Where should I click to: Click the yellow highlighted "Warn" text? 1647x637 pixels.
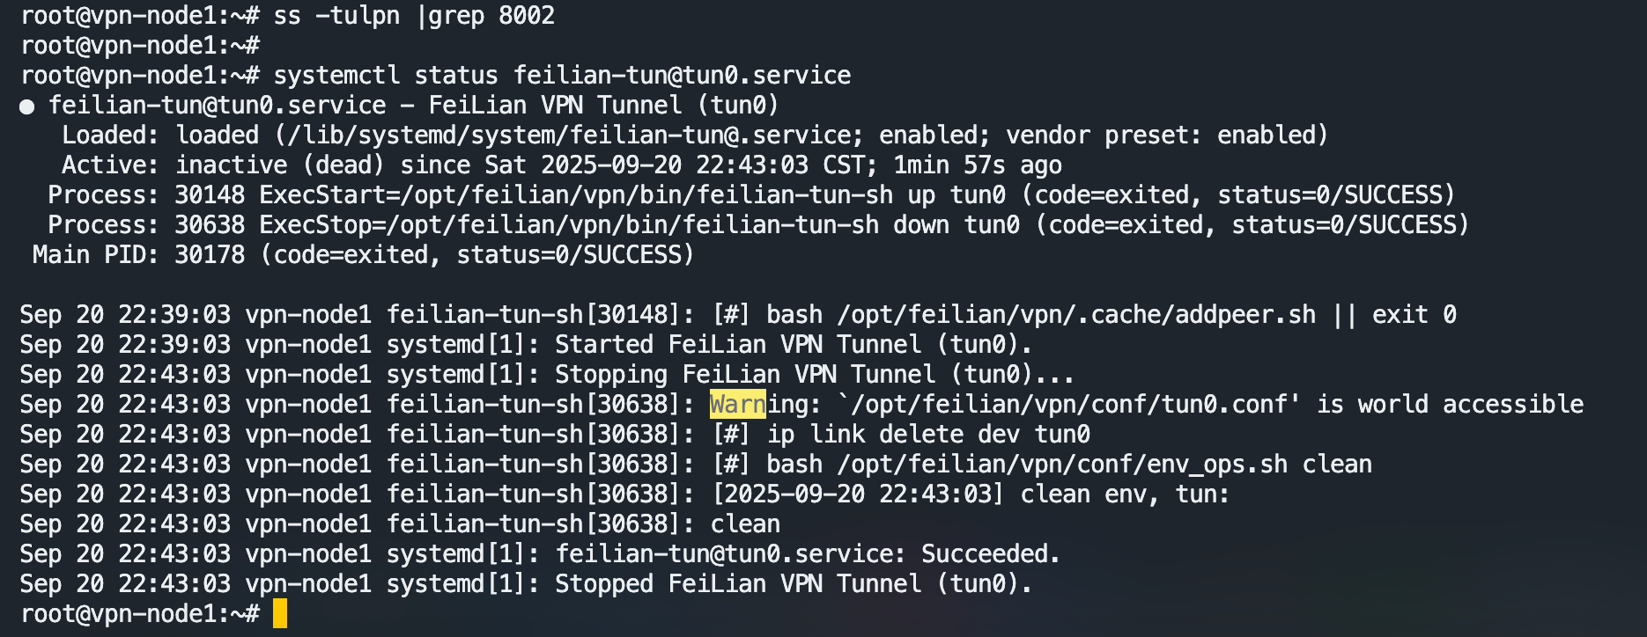click(x=737, y=404)
